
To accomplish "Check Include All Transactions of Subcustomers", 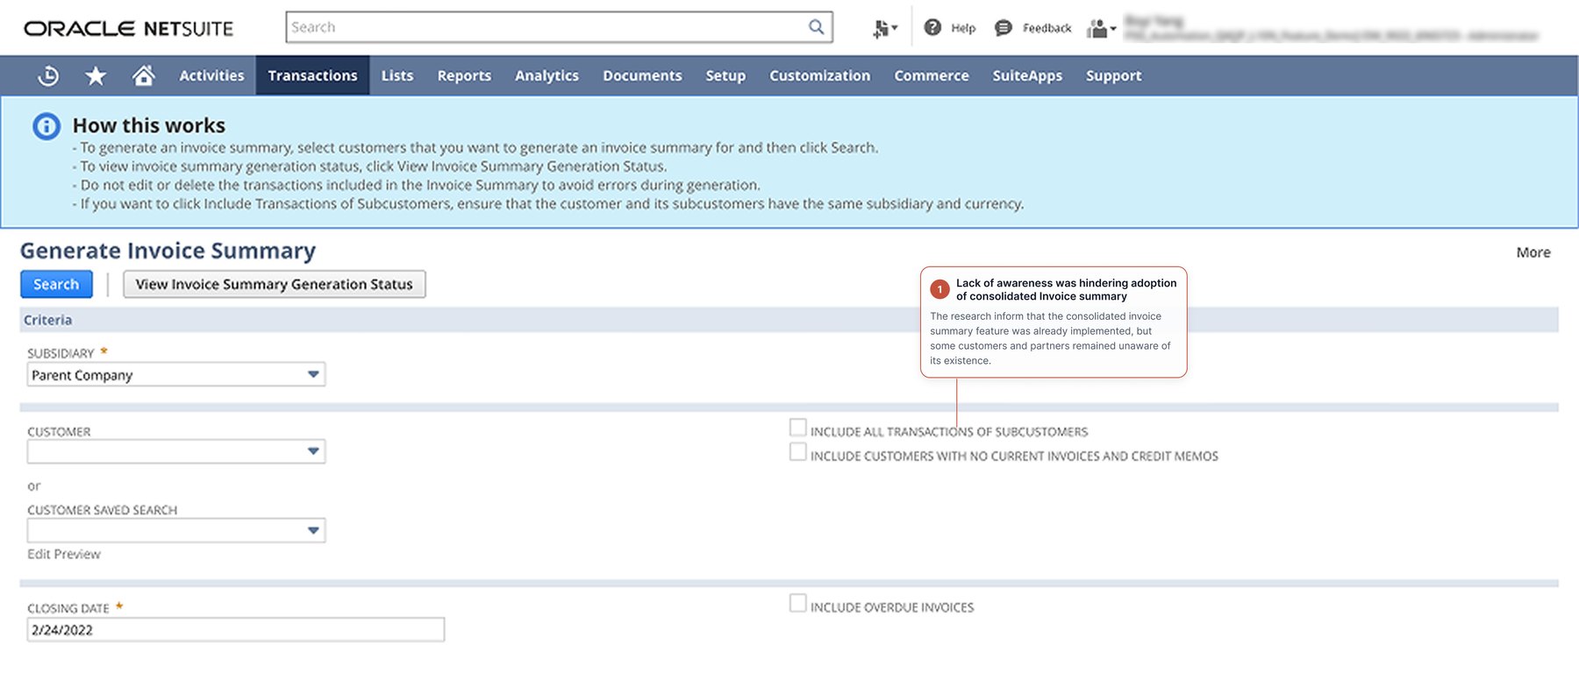I will click(x=797, y=428).
